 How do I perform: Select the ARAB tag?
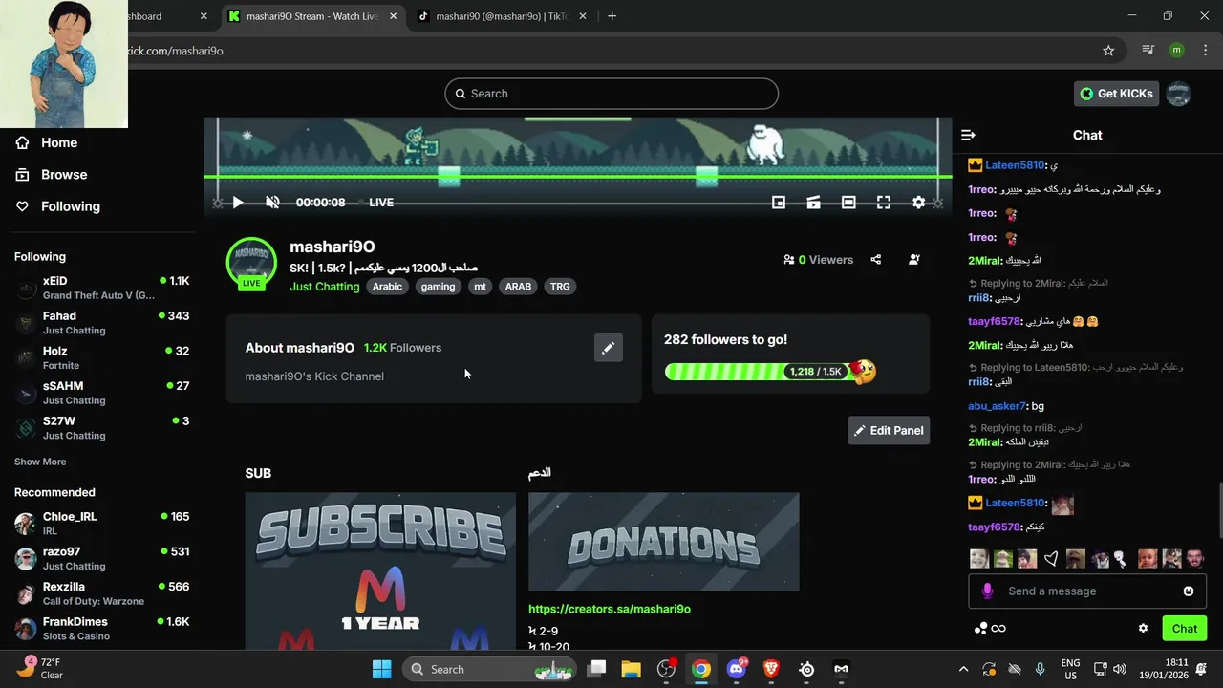point(518,287)
